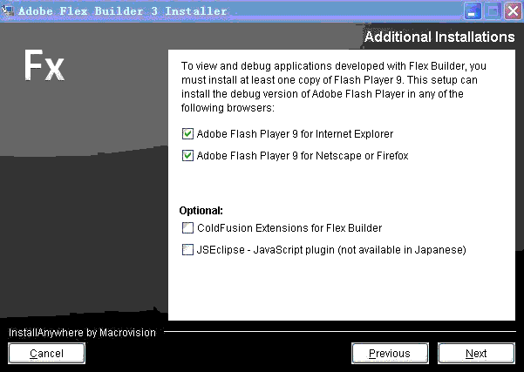Enable ColdFusion Extensions for Flex Builder
Viewport: 524px width, 372px height.
coord(187,228)
